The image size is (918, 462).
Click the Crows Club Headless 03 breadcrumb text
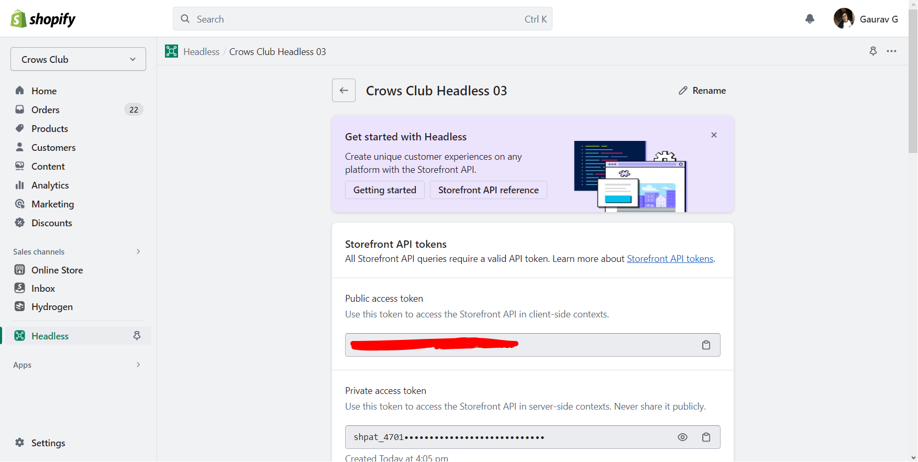(278, 51)
